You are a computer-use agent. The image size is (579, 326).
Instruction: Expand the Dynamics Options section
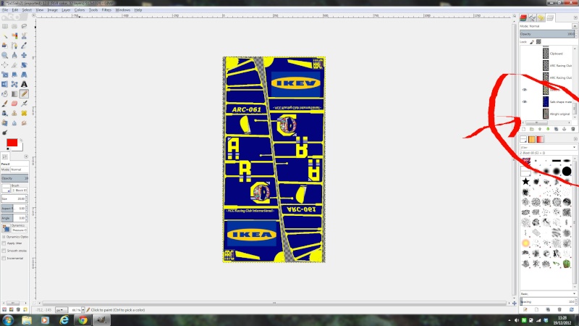click(x=4, y=237)
